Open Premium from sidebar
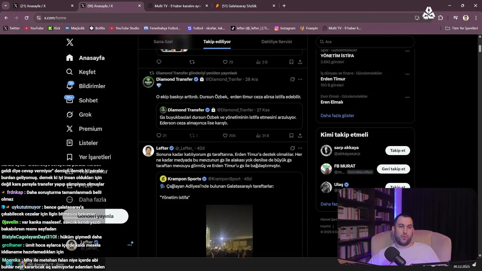 click(84, 129)
